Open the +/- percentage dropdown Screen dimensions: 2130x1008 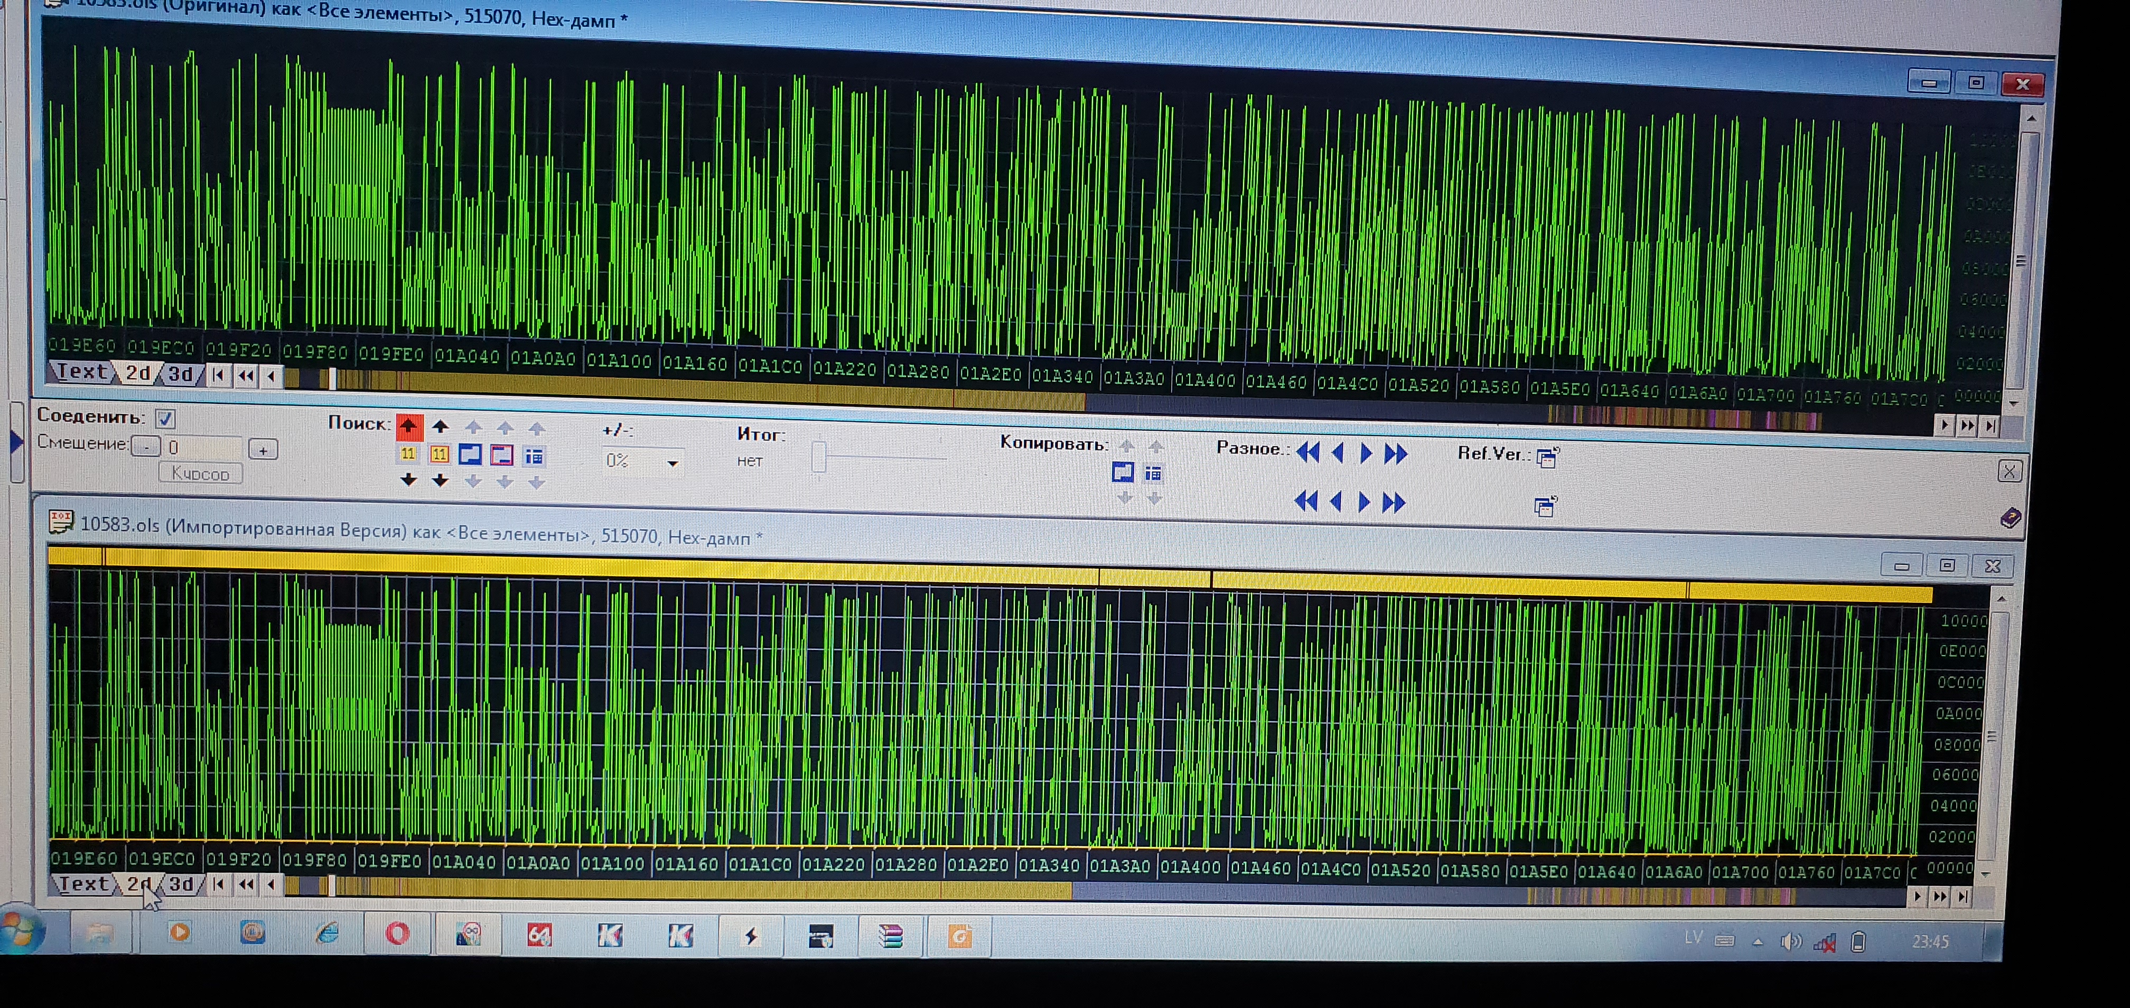672,463
